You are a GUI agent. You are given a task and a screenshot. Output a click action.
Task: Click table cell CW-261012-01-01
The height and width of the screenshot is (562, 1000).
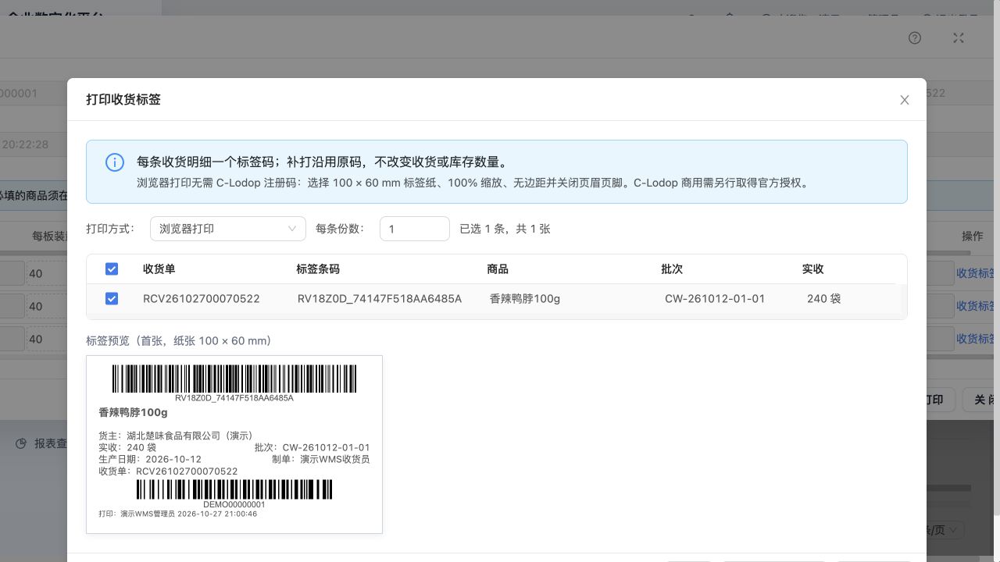click(x=715, y=298)
